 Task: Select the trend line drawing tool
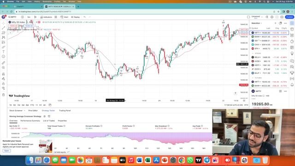coord(3,28)
